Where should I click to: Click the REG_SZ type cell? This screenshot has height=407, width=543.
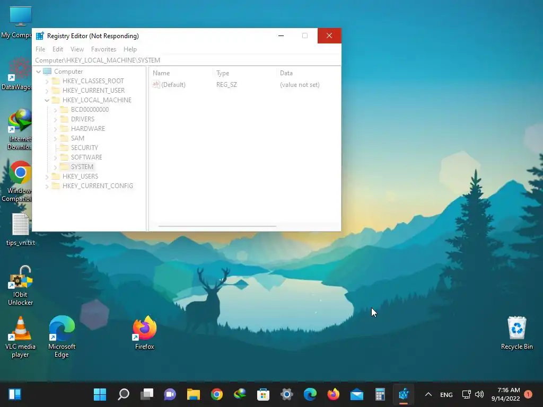226,85
